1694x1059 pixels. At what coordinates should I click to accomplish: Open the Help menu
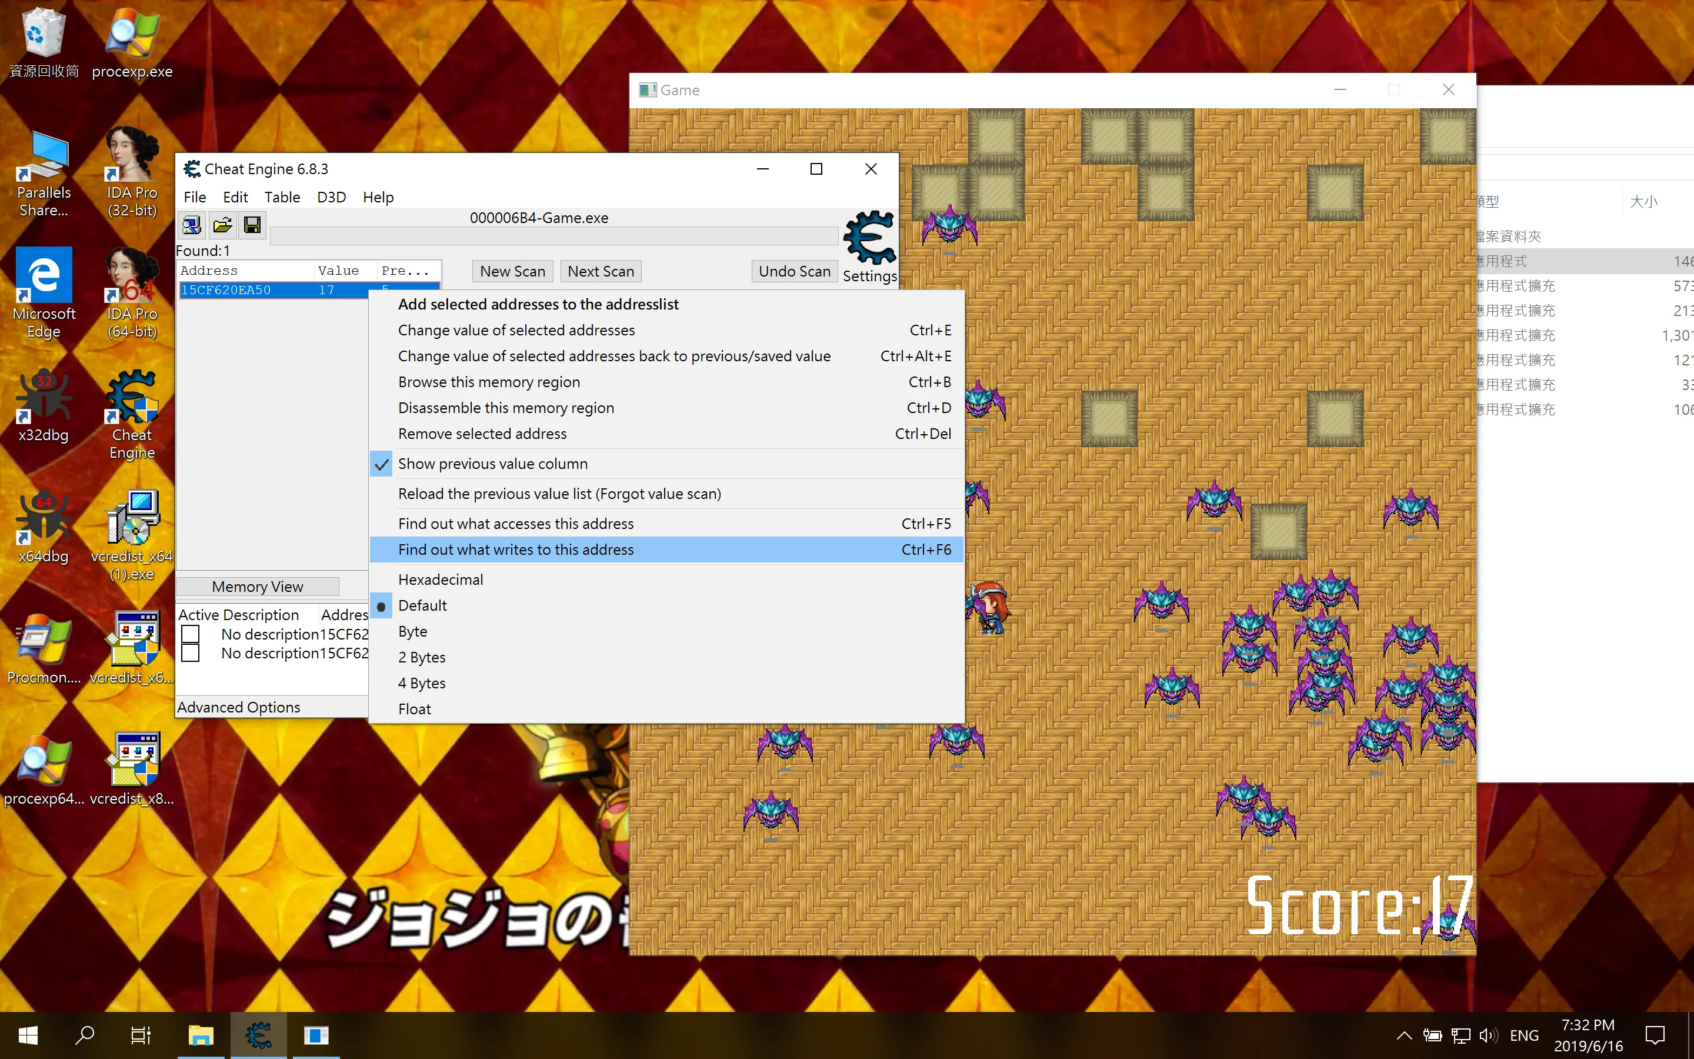(378, 198)
